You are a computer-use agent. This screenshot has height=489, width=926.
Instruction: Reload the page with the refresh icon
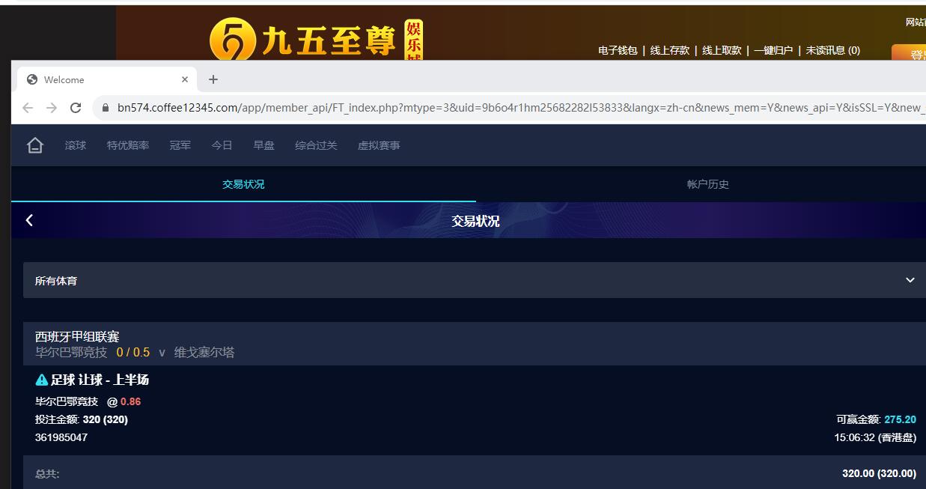coord(76,108)
